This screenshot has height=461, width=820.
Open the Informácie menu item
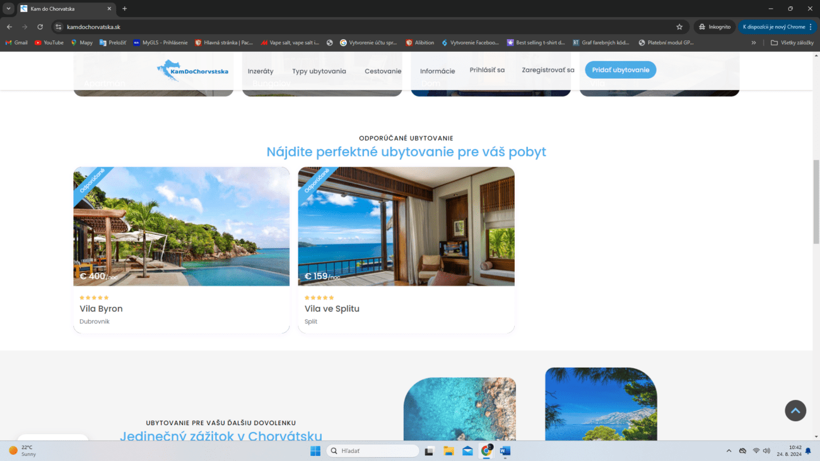(438, 71)
